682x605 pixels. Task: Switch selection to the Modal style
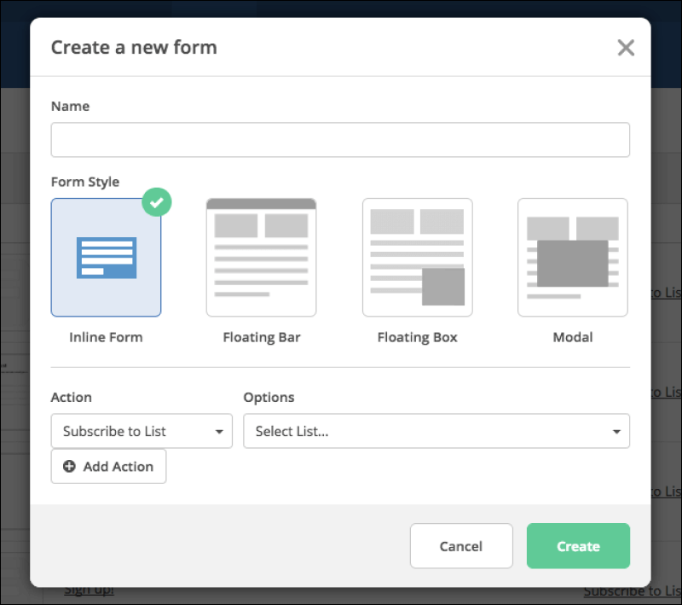(x=572, y=257)
